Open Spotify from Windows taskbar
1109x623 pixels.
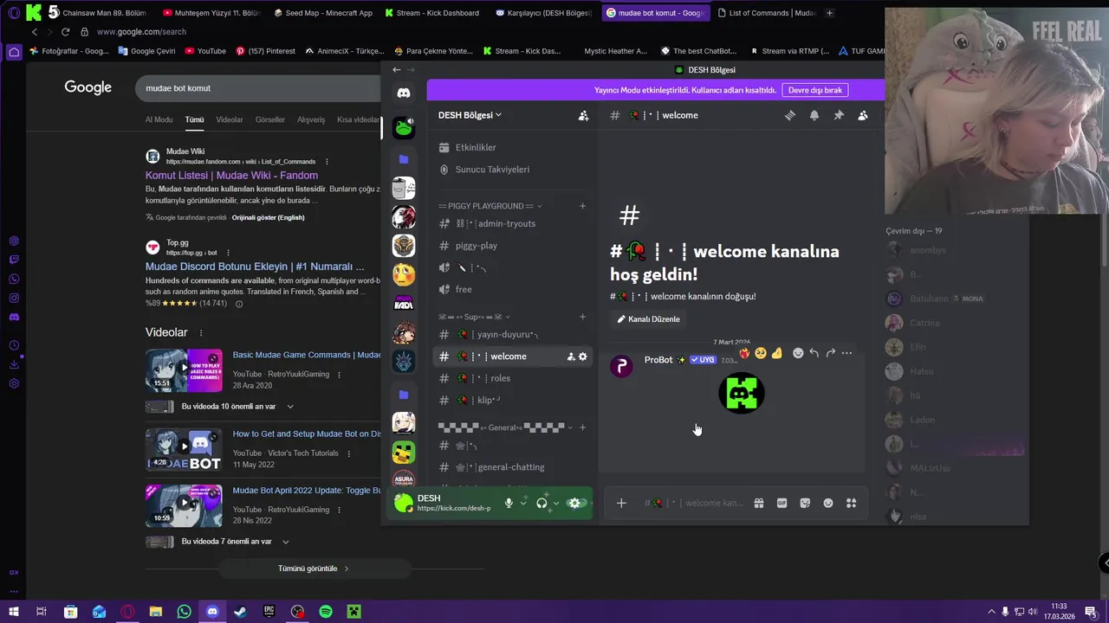click(326, 612)
